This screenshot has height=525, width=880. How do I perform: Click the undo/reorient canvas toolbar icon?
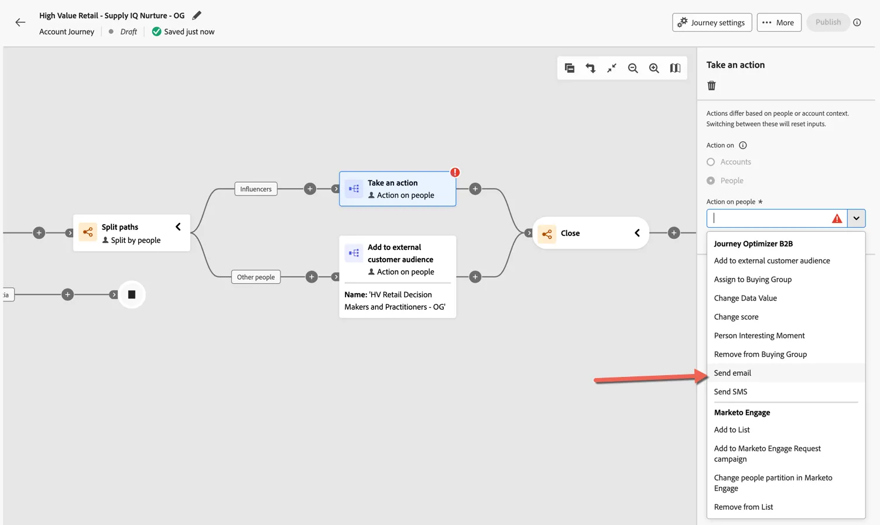click(x=590, y=68)
